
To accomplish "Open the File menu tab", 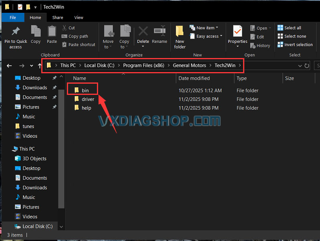I will click(x=13, y=18).
